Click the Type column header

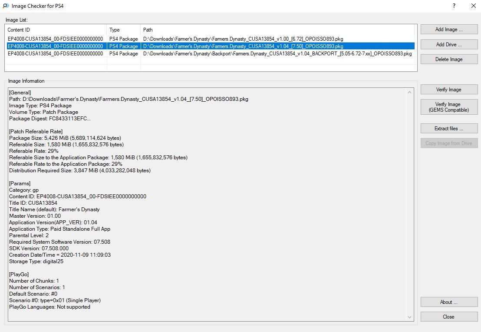123,30
